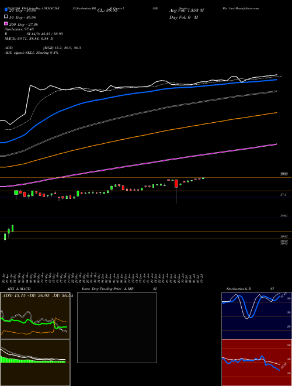
Task: Click the first green candle near 30.92 level
Action: click(5, 237)
